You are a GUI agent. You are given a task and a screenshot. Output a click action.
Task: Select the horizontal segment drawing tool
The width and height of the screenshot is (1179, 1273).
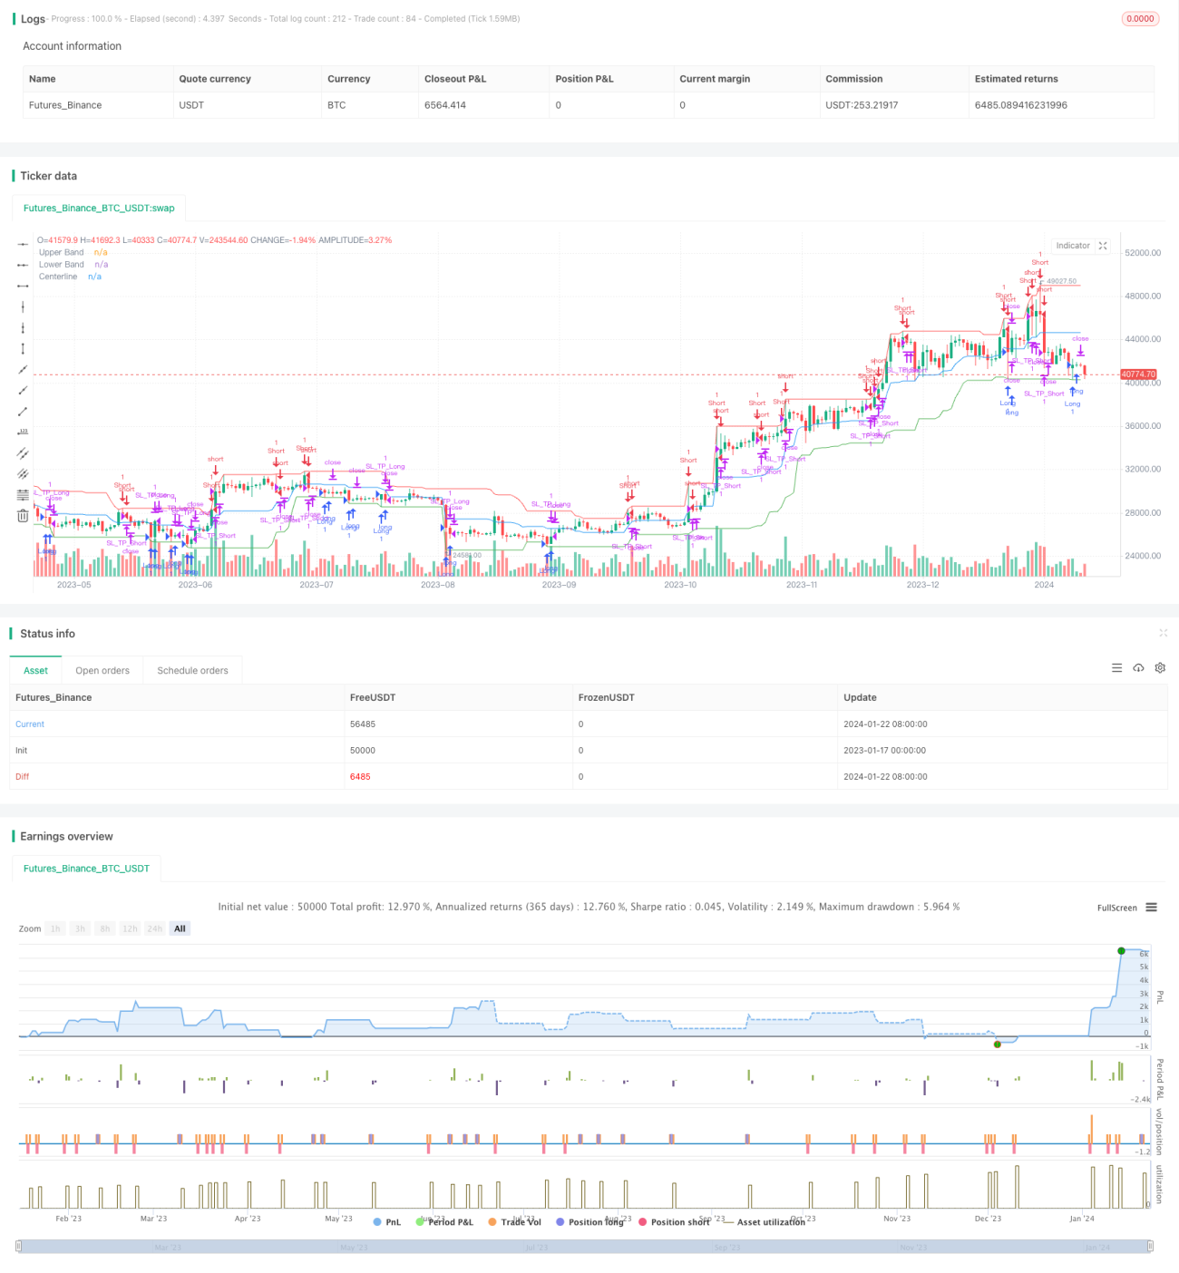click(23, 286)
